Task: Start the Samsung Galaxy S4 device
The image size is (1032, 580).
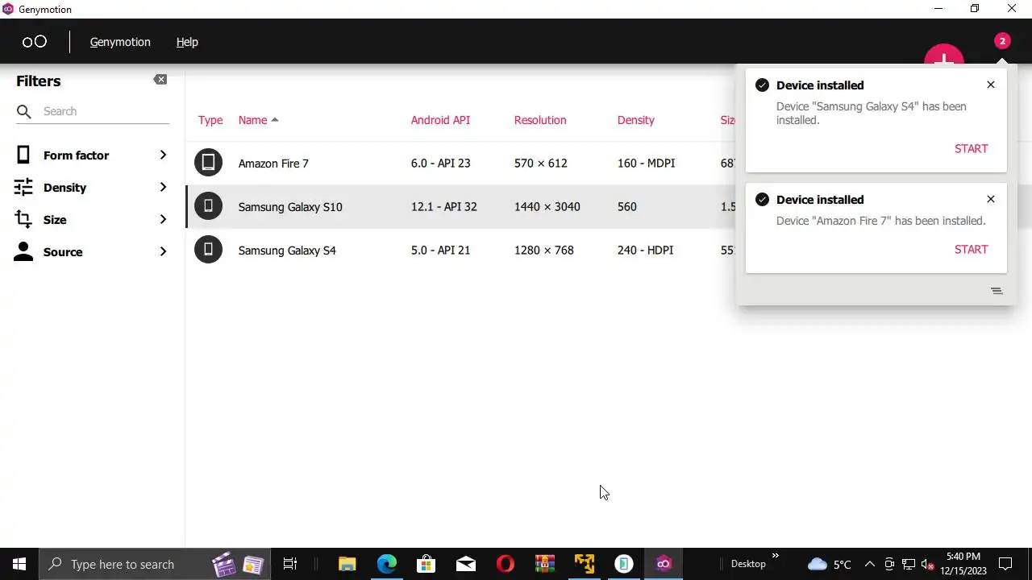Action: (971, 148)
